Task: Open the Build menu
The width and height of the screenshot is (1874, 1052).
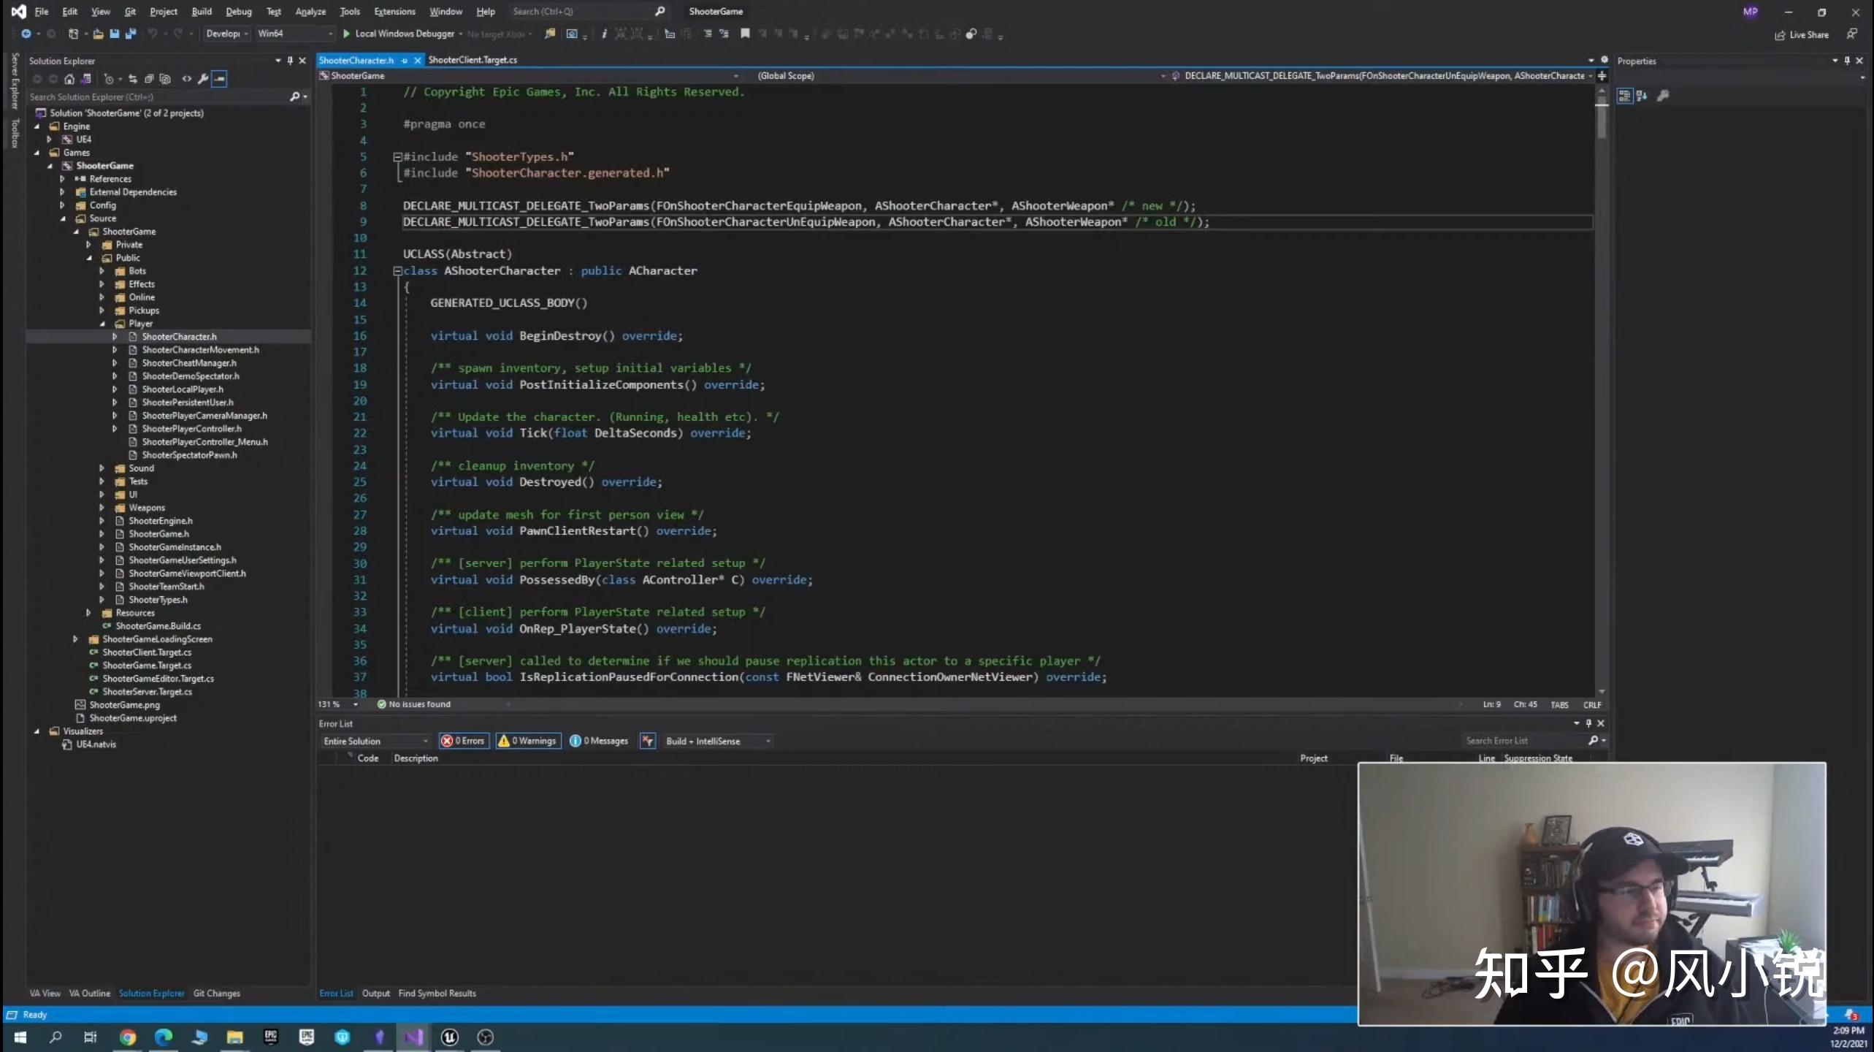Action: click(202, 11)
